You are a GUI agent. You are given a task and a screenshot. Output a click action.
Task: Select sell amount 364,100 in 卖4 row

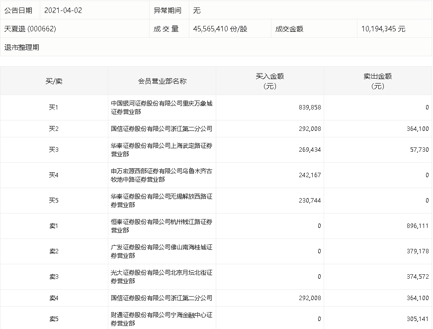(x=418, y=298)
